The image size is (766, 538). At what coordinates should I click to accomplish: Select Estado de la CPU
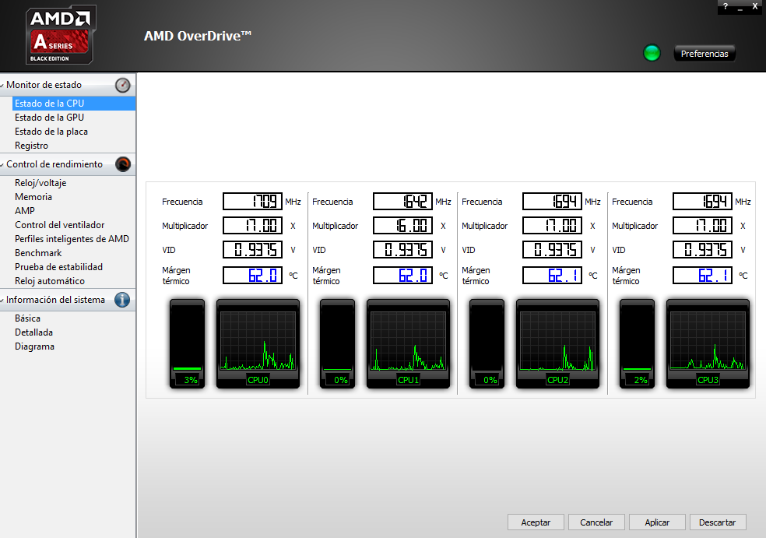74,103
